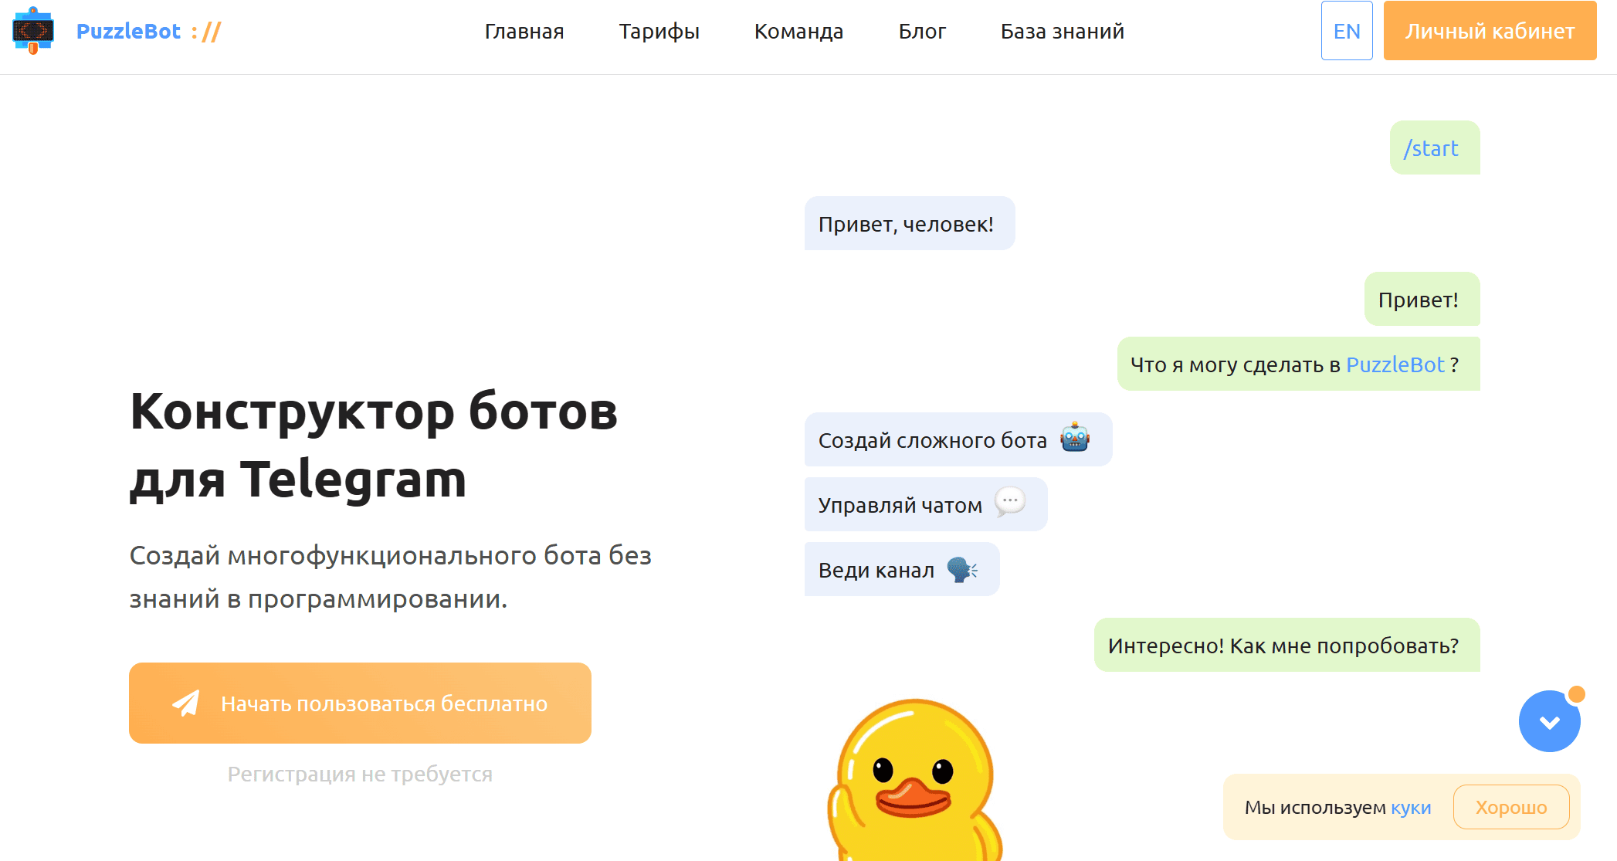Open the куки cookie policy link

(x=1411, y=807)
